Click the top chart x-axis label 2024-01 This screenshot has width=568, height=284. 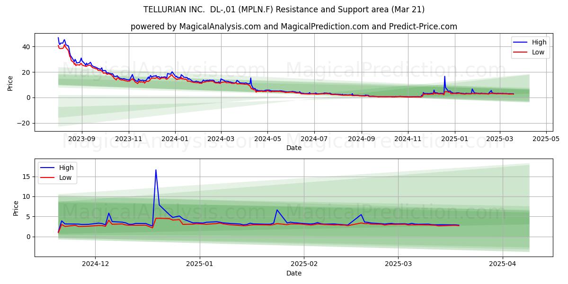click(175, 139)
